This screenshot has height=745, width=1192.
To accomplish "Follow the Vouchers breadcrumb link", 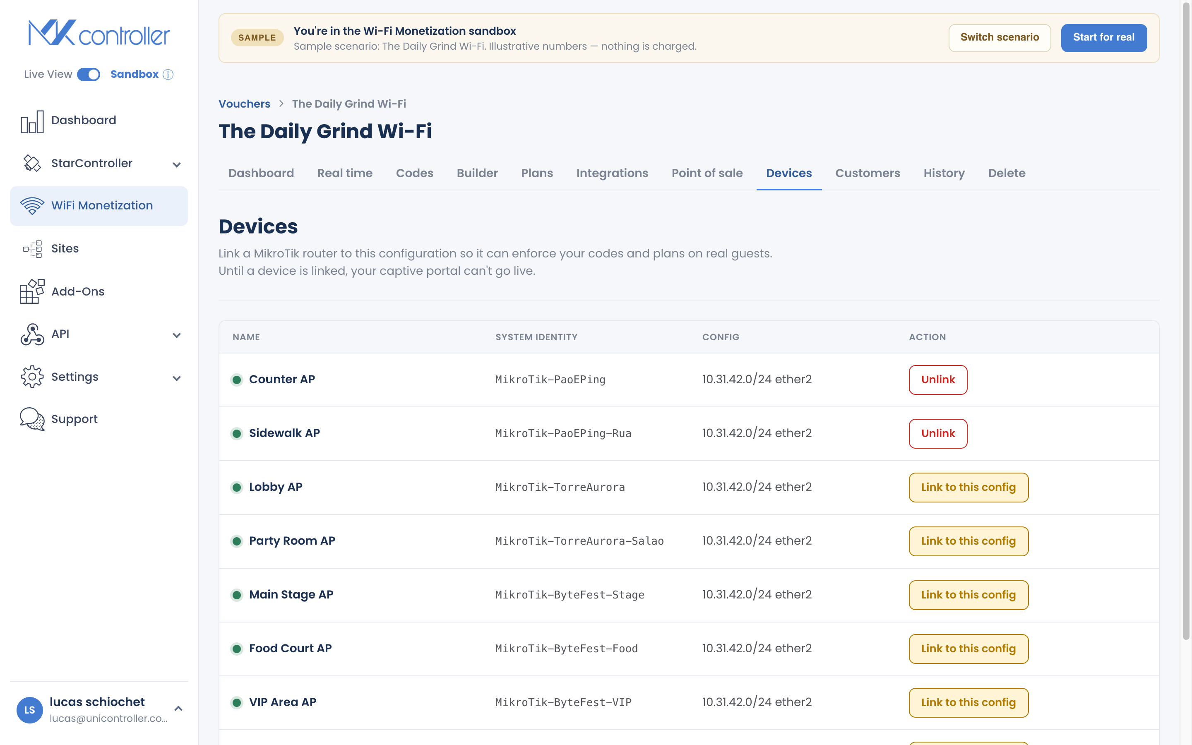I will [x=244, y=104].
